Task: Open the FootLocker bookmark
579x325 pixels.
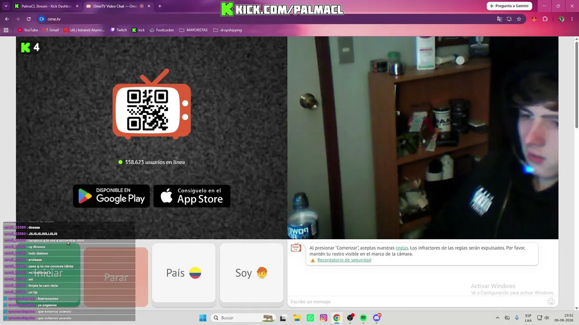Action: [x=161, y=30]
